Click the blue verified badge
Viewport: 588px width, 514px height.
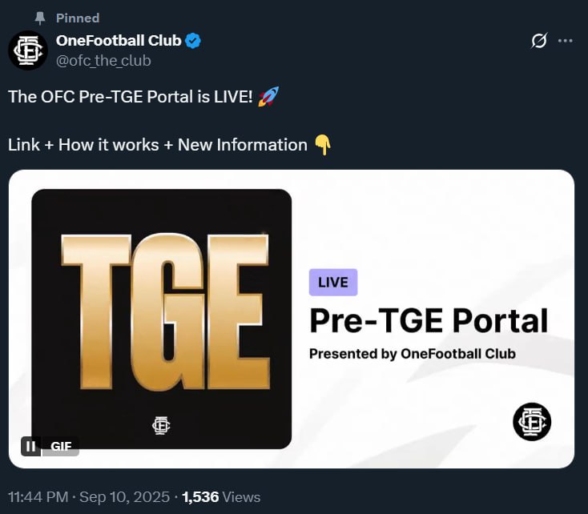pyautogui.click(x=193, y=41)
